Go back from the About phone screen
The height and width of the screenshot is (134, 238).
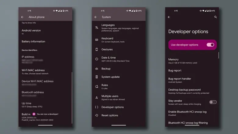click(22, 17)
